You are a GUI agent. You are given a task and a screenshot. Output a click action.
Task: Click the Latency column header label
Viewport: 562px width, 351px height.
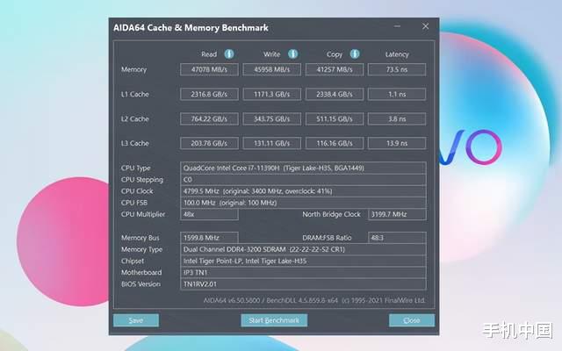point(397,54)
